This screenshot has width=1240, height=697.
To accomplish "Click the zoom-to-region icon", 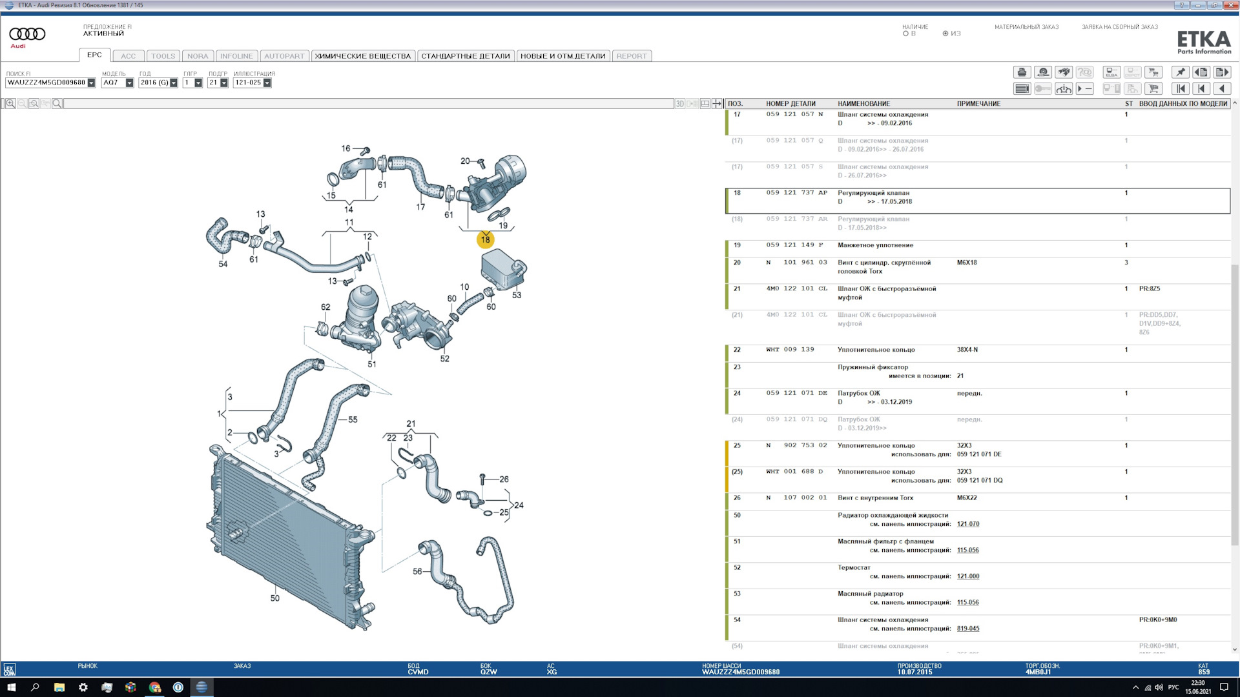I will [34, 104].
